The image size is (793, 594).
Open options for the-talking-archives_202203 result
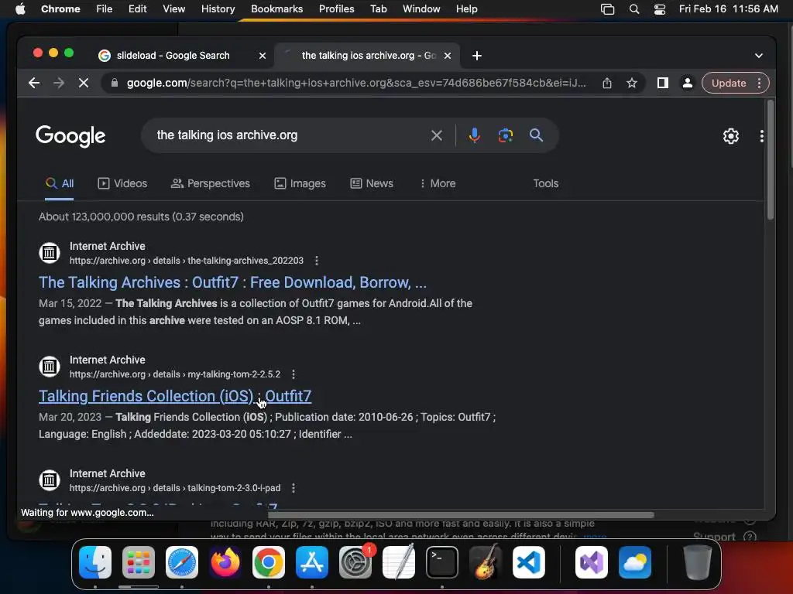(317, 261)
